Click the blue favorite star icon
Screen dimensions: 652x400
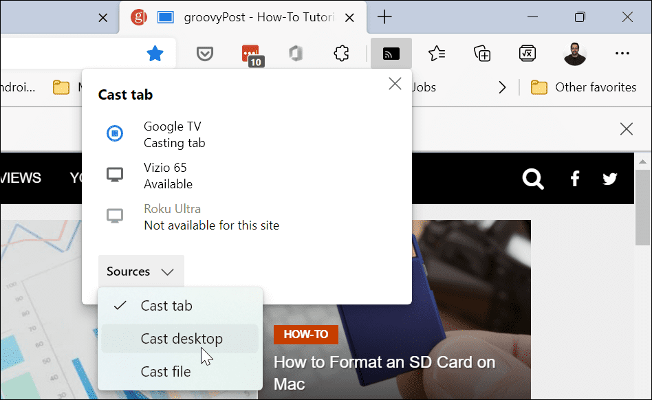(x=155, y=54)
